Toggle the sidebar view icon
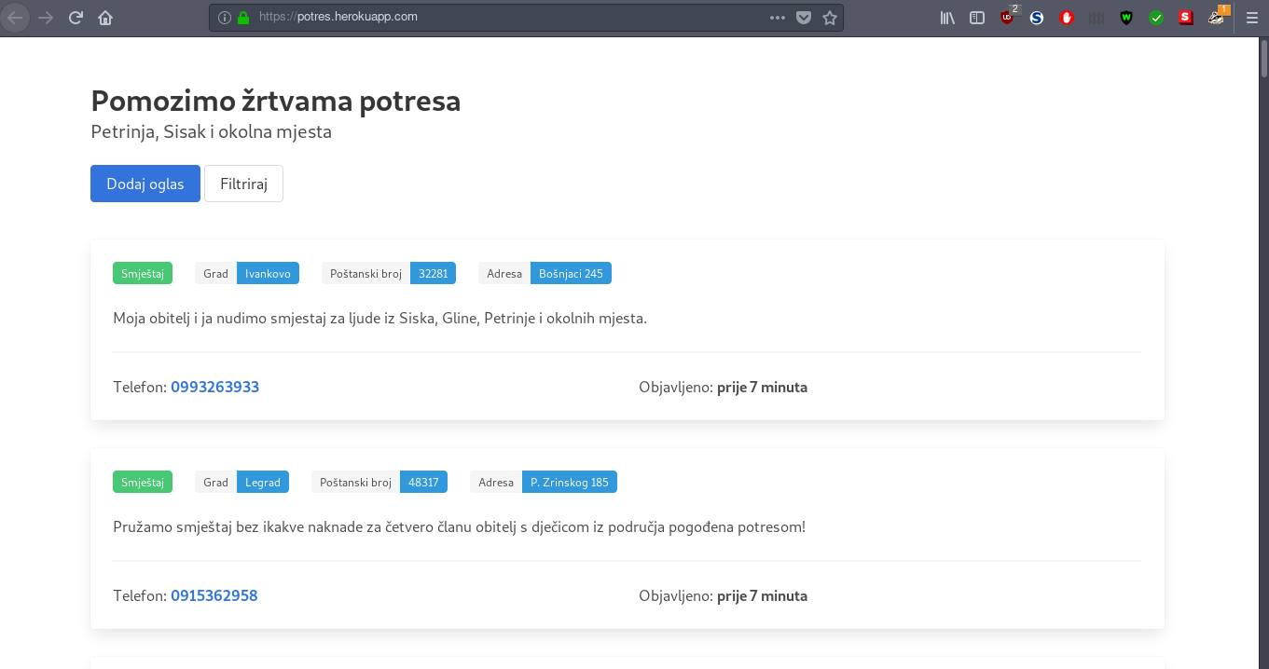1269x669 pixels. tap(977, 17)
